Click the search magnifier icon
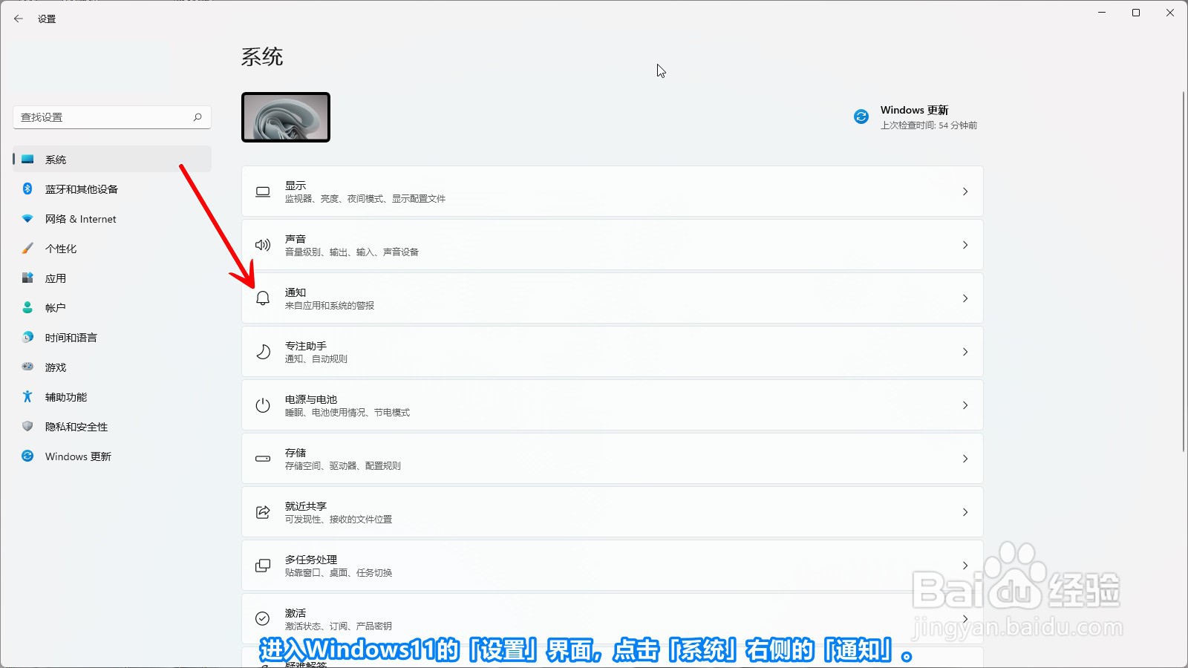 tap(198, 117)
